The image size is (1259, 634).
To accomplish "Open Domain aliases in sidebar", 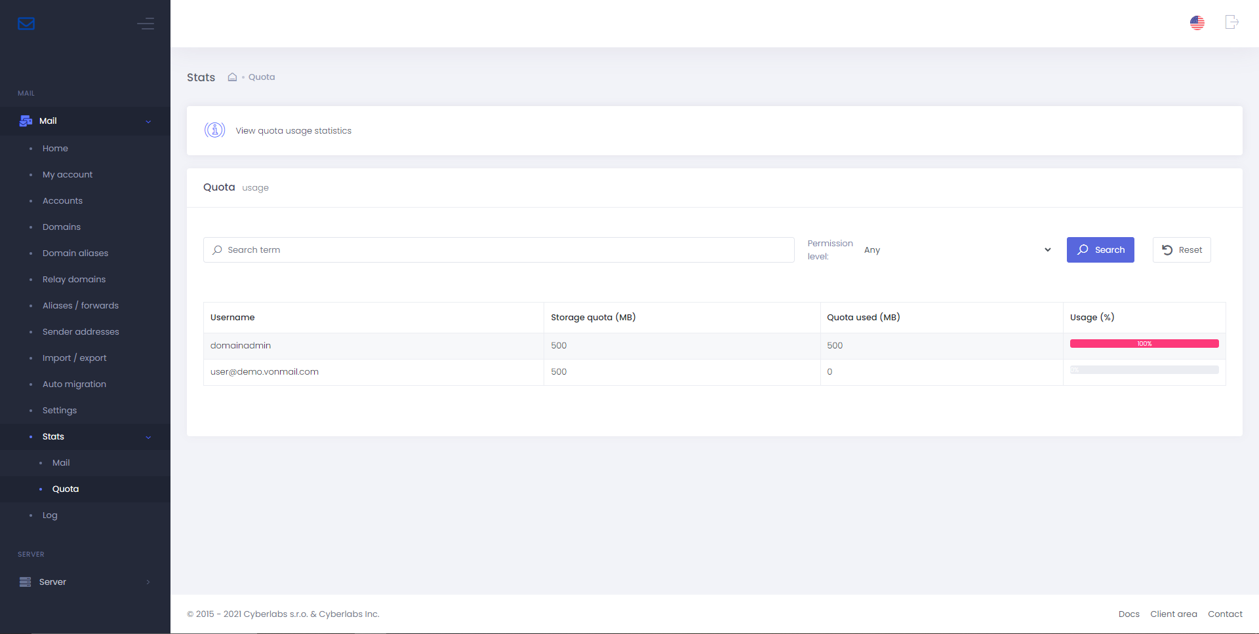I will (75, 253).
